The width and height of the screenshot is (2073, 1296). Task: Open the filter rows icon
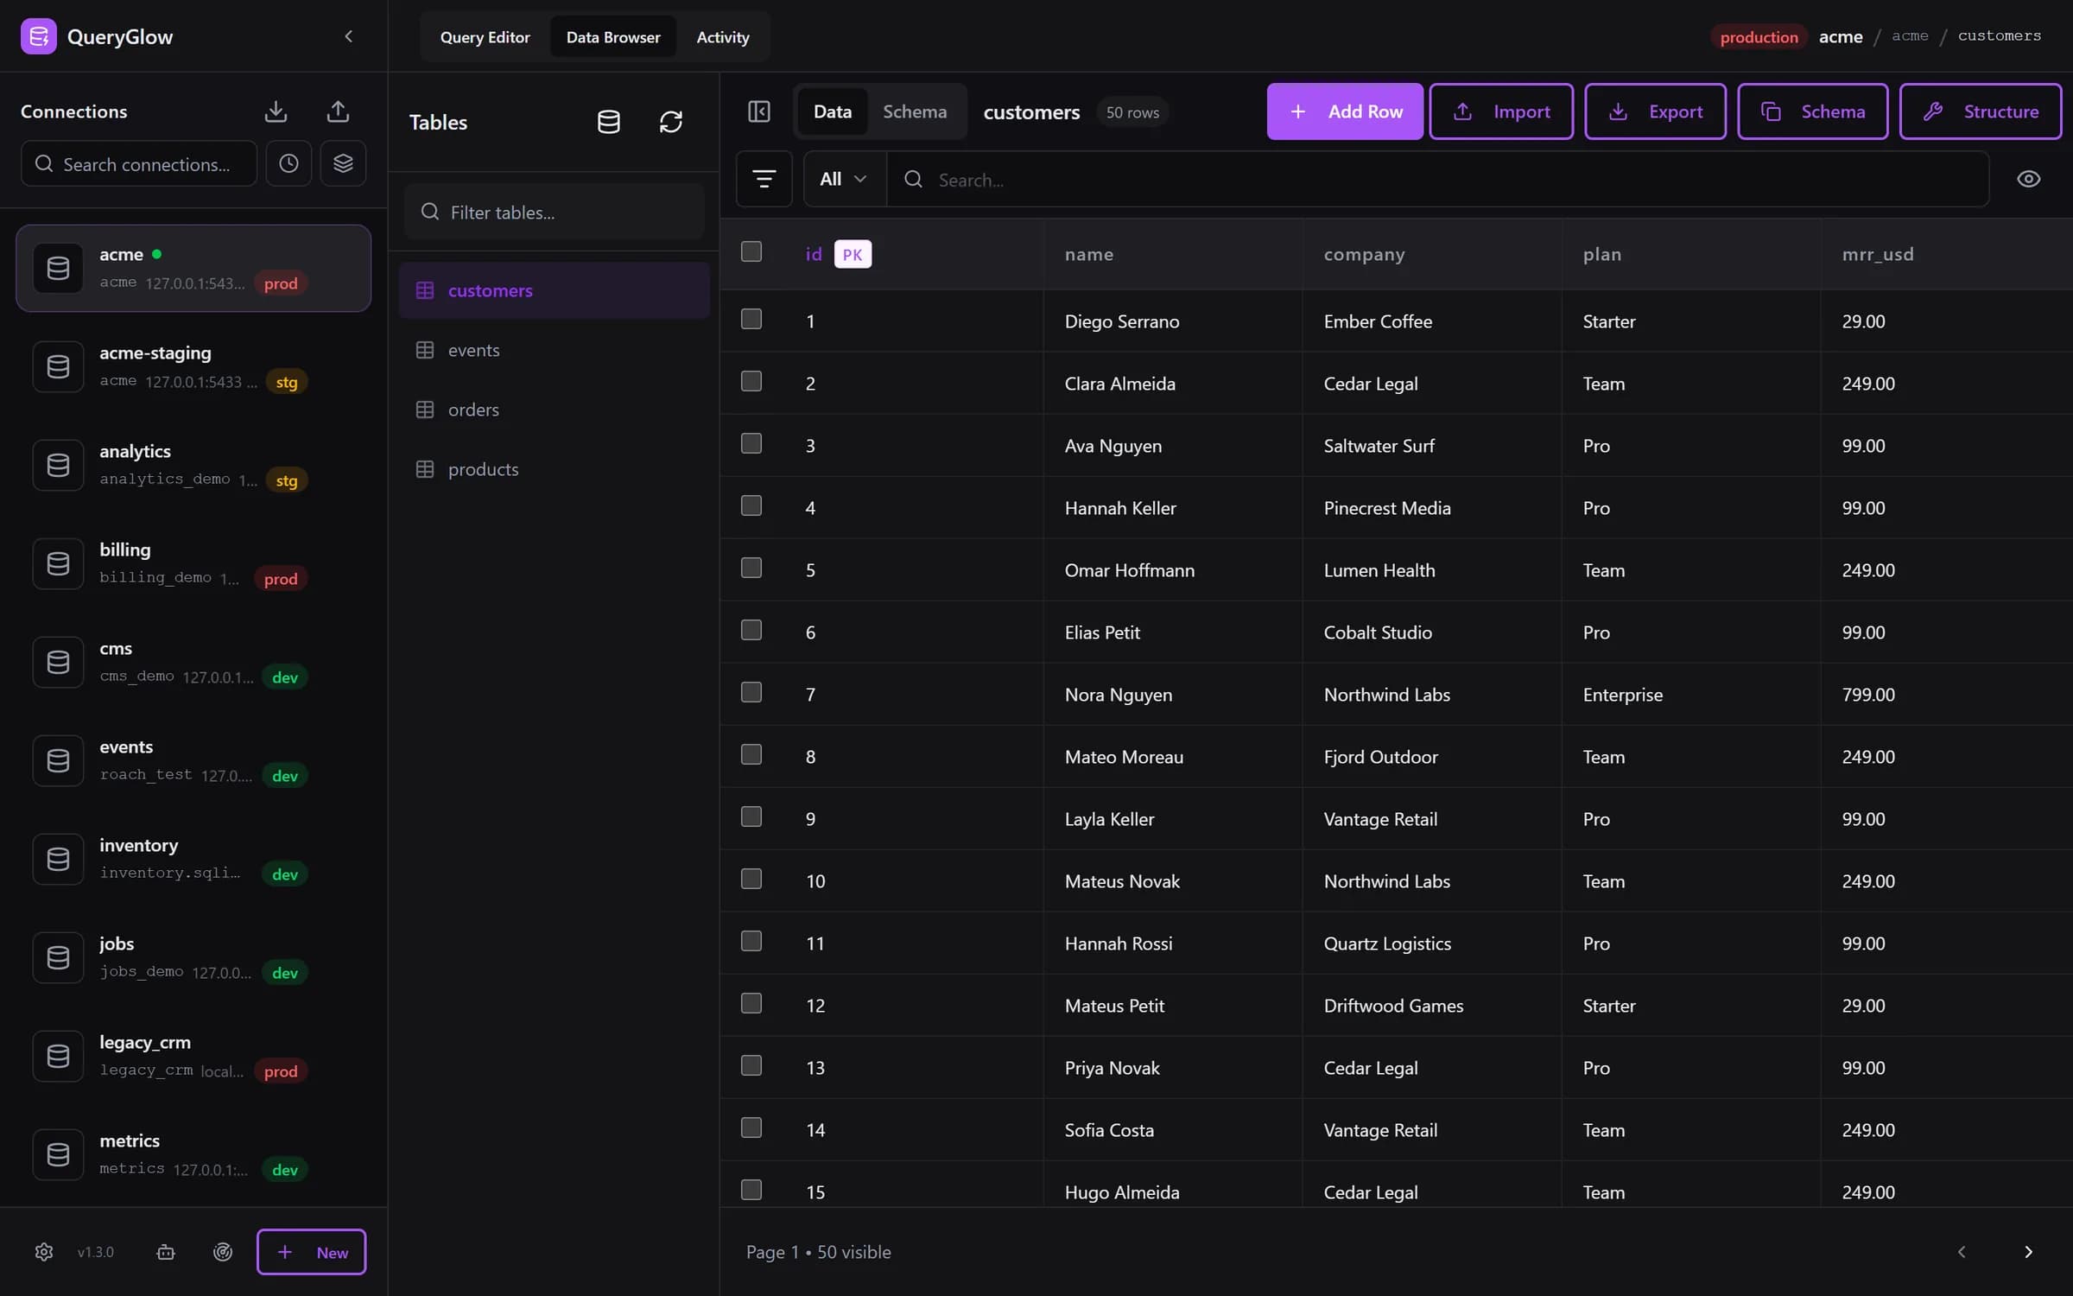[764, 179]
